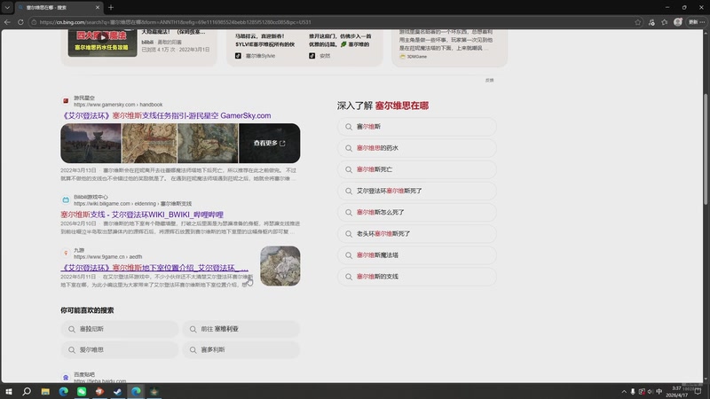Open the Windows Start menu
Screen dimensions: 710x399
(8, 391)
